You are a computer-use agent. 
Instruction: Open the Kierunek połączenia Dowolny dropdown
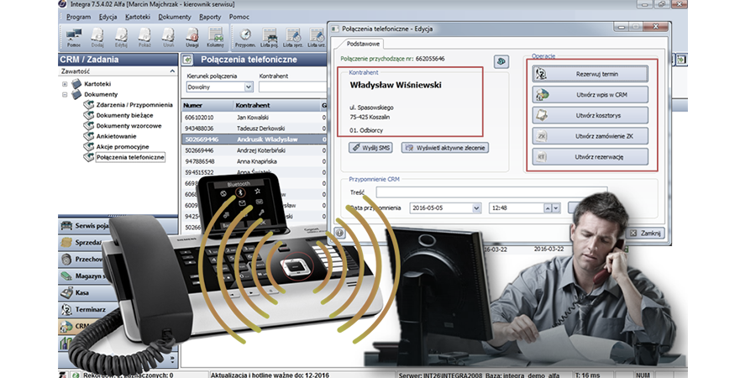pos(249,87)
